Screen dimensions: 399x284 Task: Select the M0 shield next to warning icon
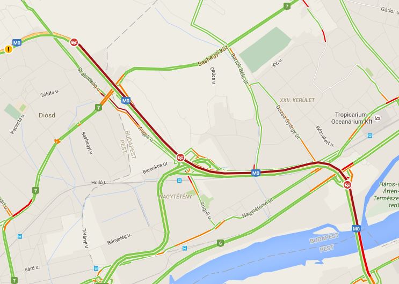[x=17, y=43]
